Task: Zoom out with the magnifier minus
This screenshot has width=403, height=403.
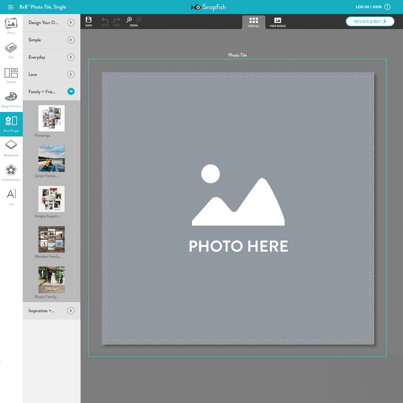Action: coord(138,20)
